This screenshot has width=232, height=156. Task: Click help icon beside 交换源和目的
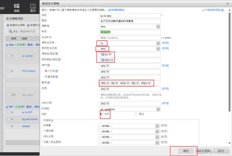pyautogui.click(x=222, y=10)
